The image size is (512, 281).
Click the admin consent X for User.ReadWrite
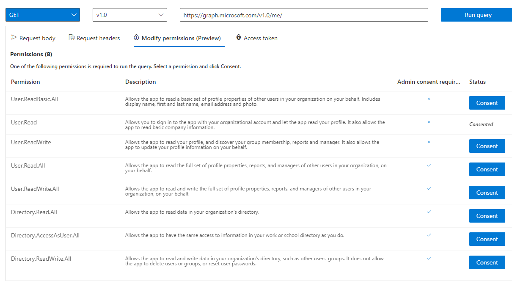pos(429,142)
